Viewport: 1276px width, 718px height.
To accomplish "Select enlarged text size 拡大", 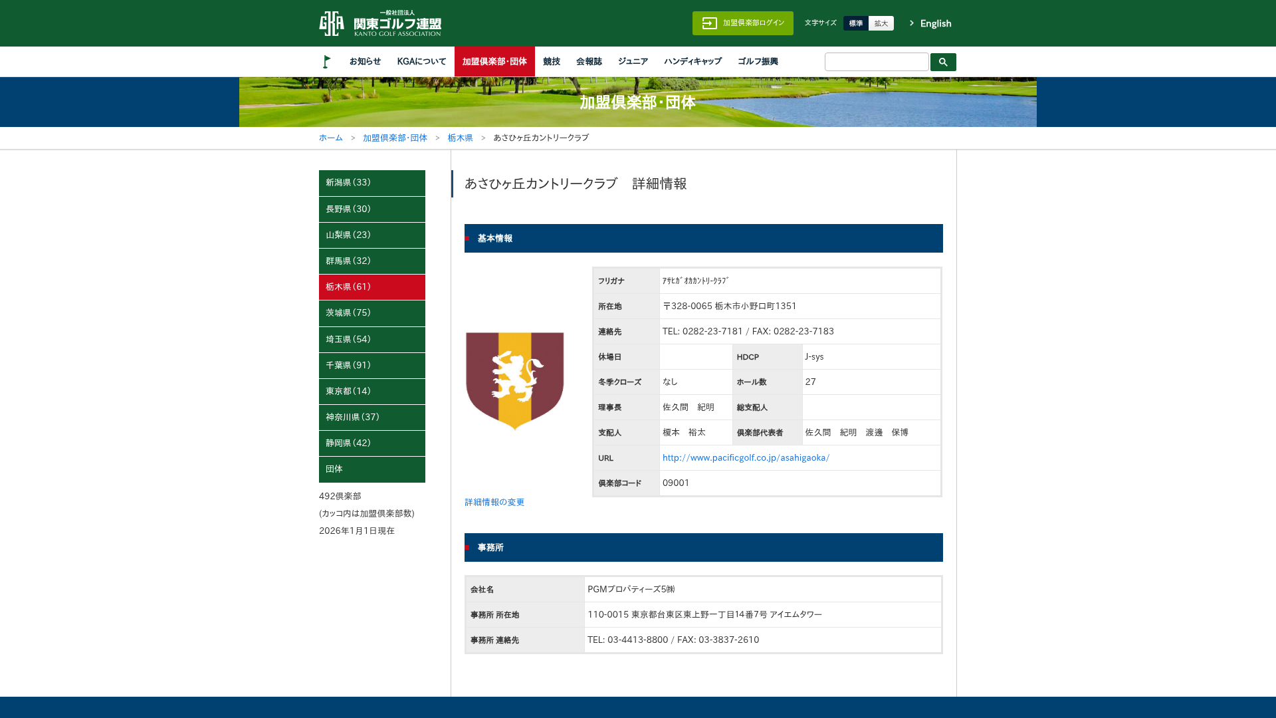I will tap(881, 23).
